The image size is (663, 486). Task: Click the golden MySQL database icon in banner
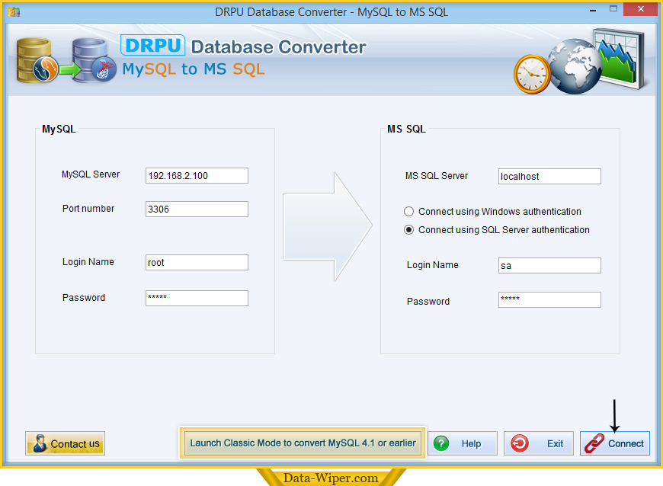tap(37, 60)
